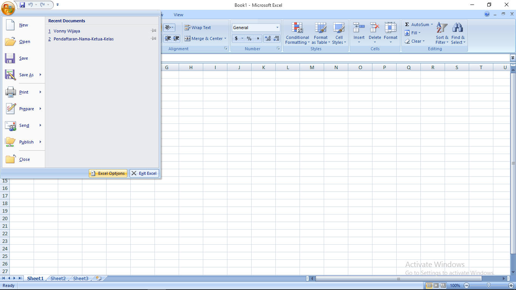
Task: Apply Comma Style
Action: pyautogui.click(x=258, y=39)
